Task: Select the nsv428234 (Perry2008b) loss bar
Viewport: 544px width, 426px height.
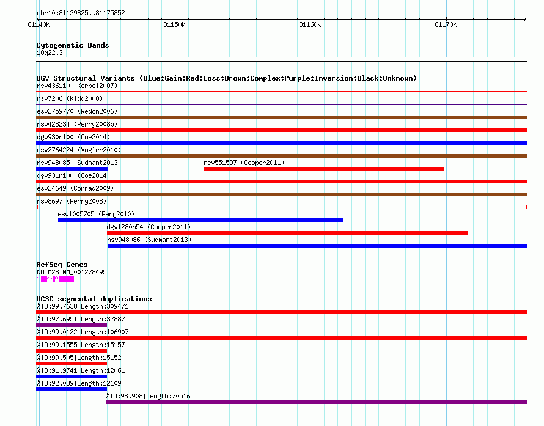Action: coord(281,130)
